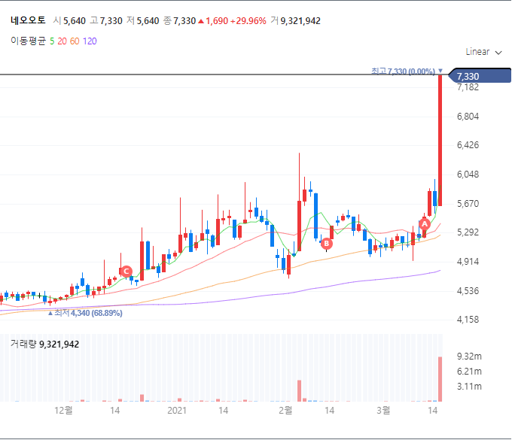
Task: Click the February volume spike bar
Action: 299,391
